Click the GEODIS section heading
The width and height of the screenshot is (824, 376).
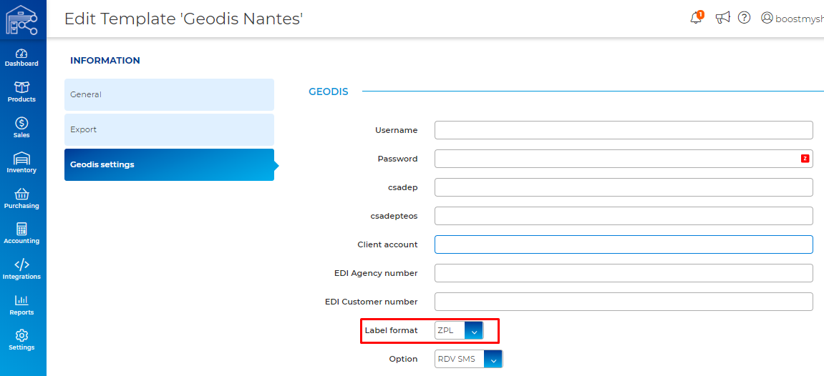pos(329,91)
